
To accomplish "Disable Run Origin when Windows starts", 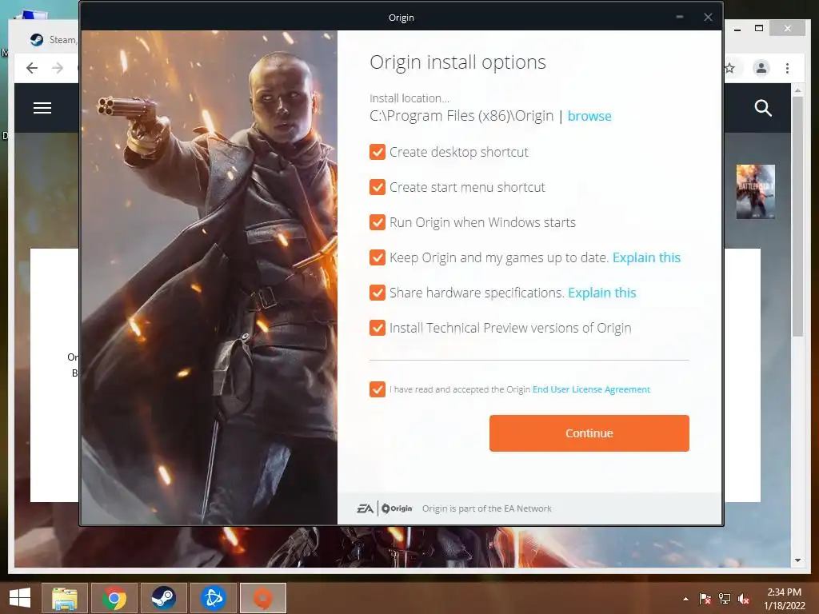I will coord(378,222).
